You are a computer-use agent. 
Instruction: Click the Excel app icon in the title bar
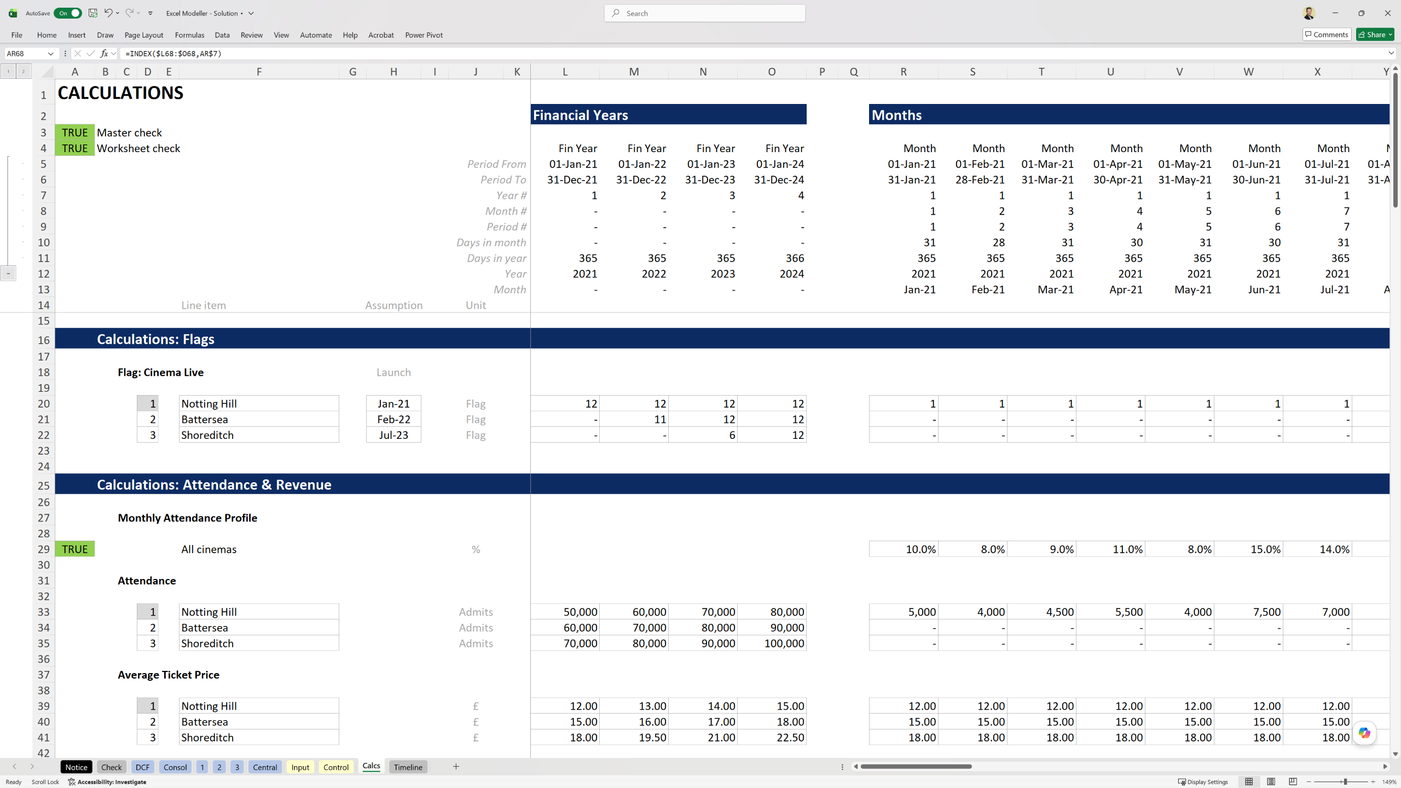[x=13, y=13]
